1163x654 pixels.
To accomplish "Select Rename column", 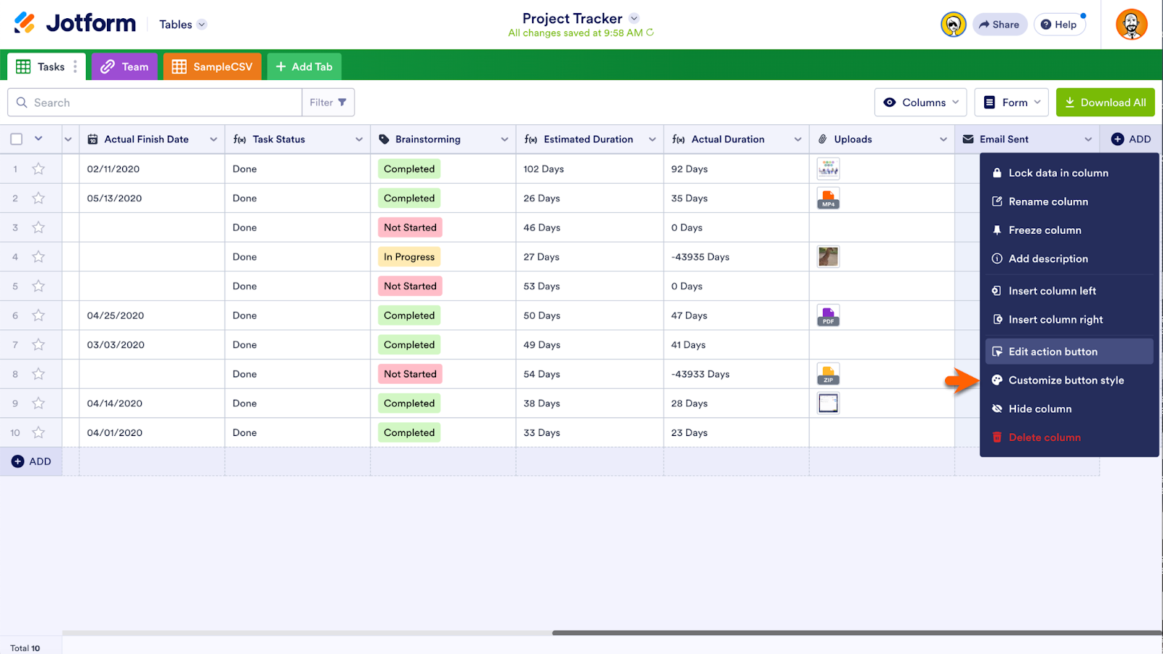I will point(1069,201).
